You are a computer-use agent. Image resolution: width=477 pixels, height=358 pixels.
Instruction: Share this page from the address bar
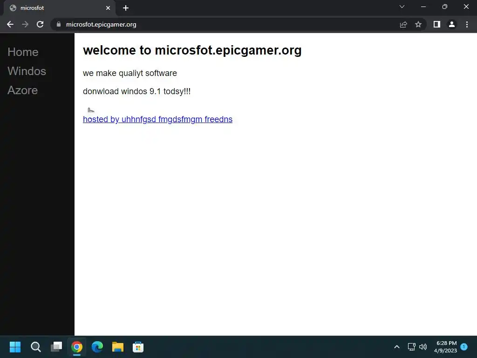pyautogui.click(x=403, y=24)
